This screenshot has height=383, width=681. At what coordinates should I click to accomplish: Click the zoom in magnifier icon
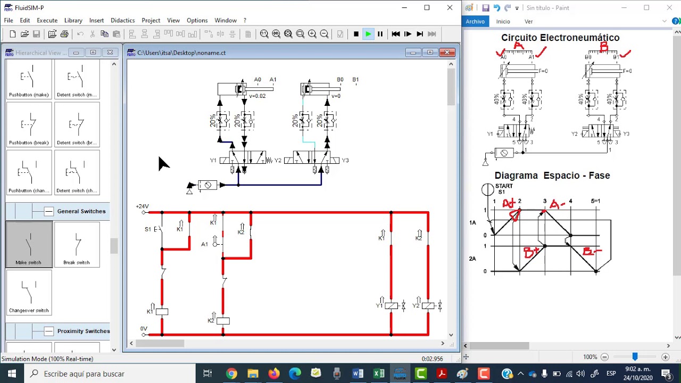(x=312, y=34)
